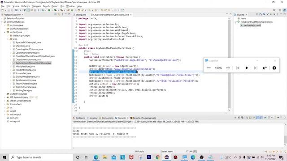Collapse the second SeleniumTutorials project node
Image resolution: width=287 pixels, height=161 pixels.
(x=2, y=22)
